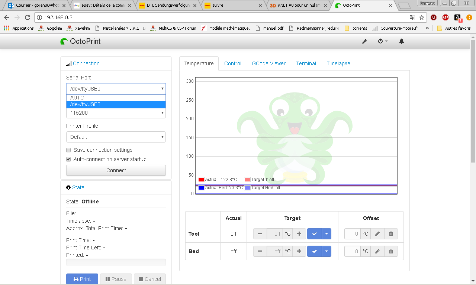Select /dev/ttyUSB0 in the open port list
The width and height of the screenshot is (476, 285).
click(116, 105)
